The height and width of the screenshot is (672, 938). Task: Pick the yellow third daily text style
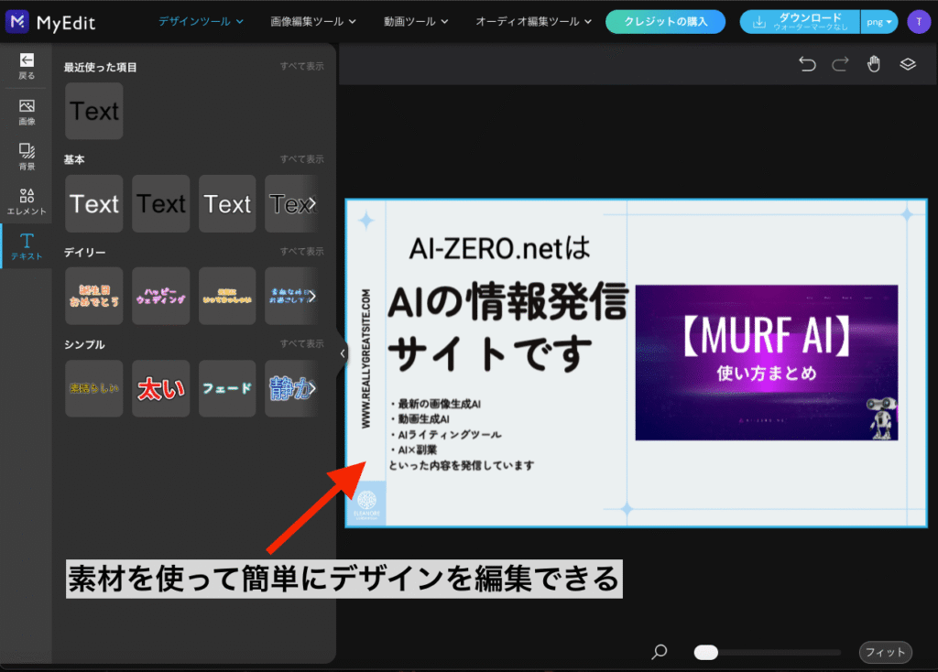click(x=227, y=296)
